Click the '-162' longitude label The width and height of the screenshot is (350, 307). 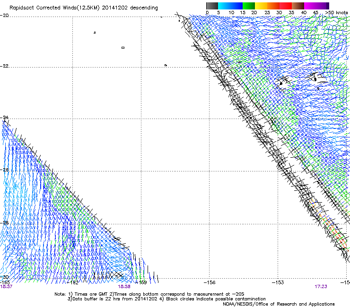[73, 283]
